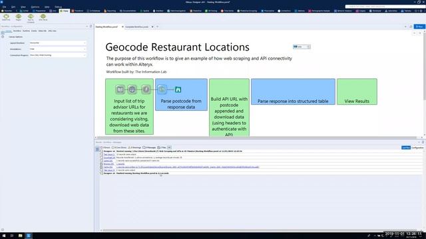Image resolution: width=426 pixels, height=239 pixels.
Task: Click the first Text Input link in Results
Action: pos(109,155)
